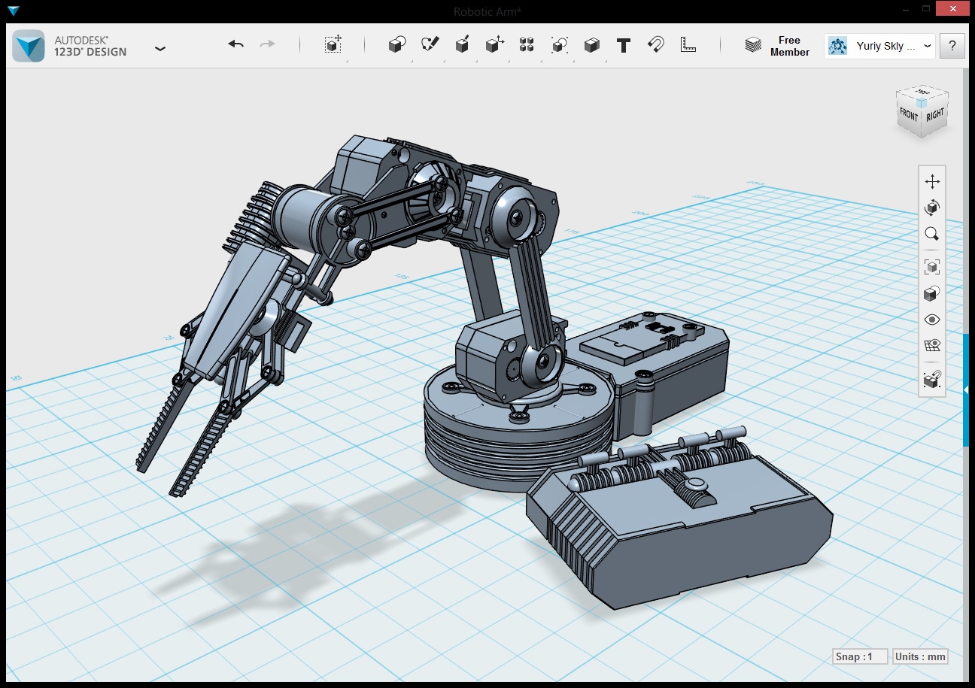Toggle grid visibility icon
975x688 pixels.
tap(932, 346)
